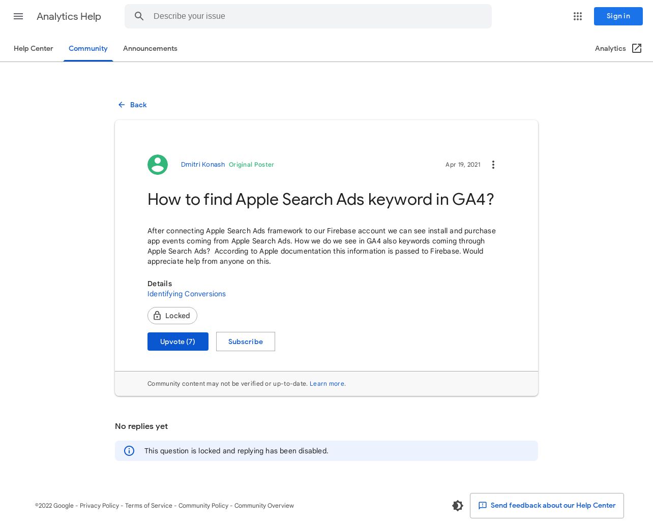Click the info icon in locked notice
This screenshot has height=526, width=653.
pyautogui.click(x=129, y=451)
